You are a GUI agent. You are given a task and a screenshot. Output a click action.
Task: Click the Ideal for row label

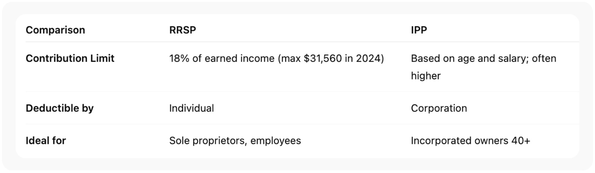tap(45, 141)
